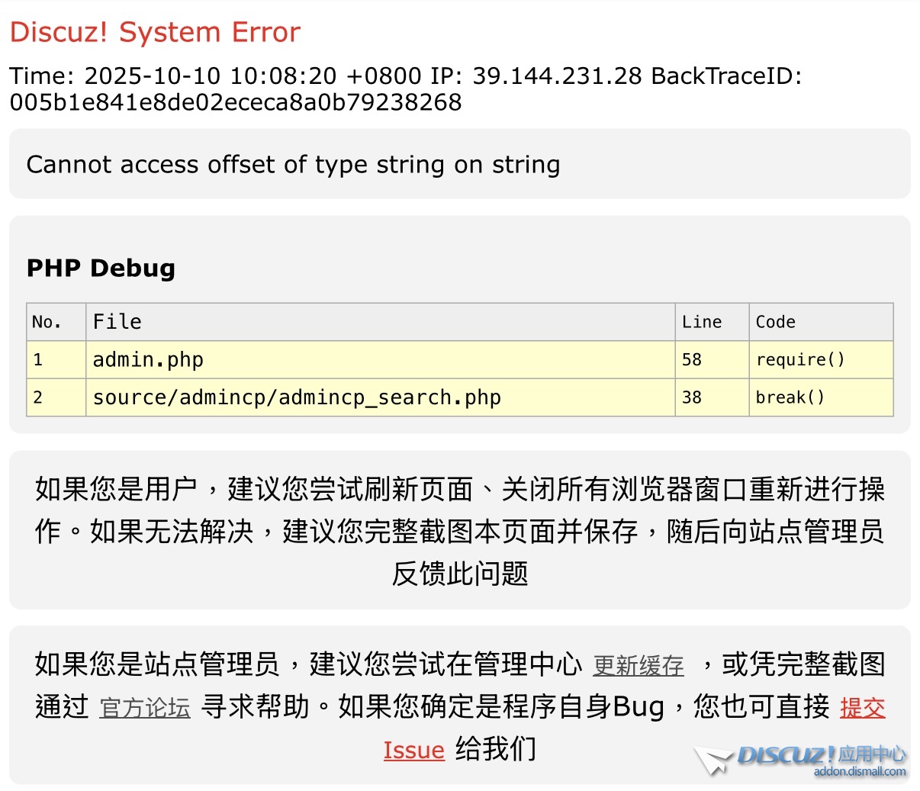This screenshot has height=791, width=920.
Task: Click the 更新缓存 link
Action: (638, 666)
